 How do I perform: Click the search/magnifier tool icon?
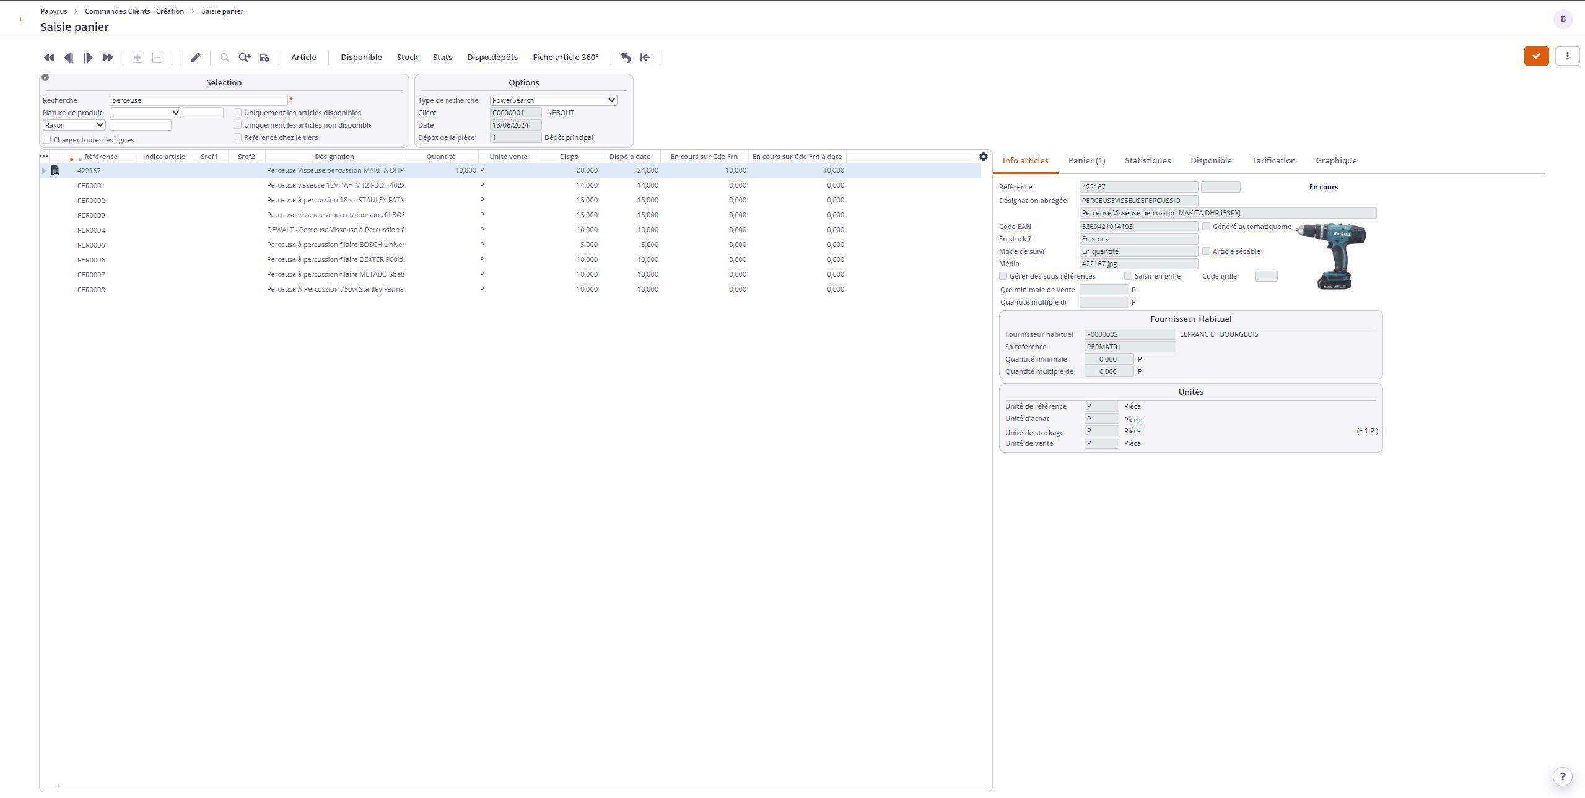[223, 57]
